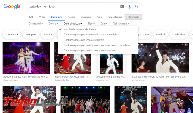Open the Dimensioni dropdown

click(x=36, y=24)
